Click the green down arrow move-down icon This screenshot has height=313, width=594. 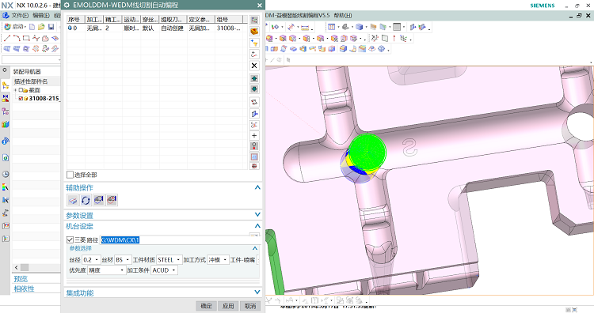[x=254, y=89]
